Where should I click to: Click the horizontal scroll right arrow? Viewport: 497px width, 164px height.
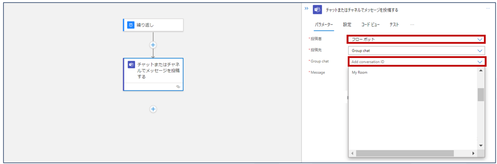point(473,153)
